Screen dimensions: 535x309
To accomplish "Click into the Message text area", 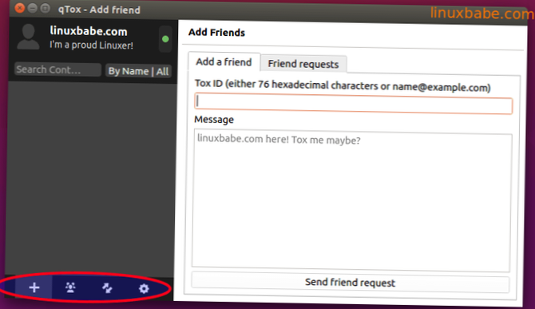I will pos(352,200).
